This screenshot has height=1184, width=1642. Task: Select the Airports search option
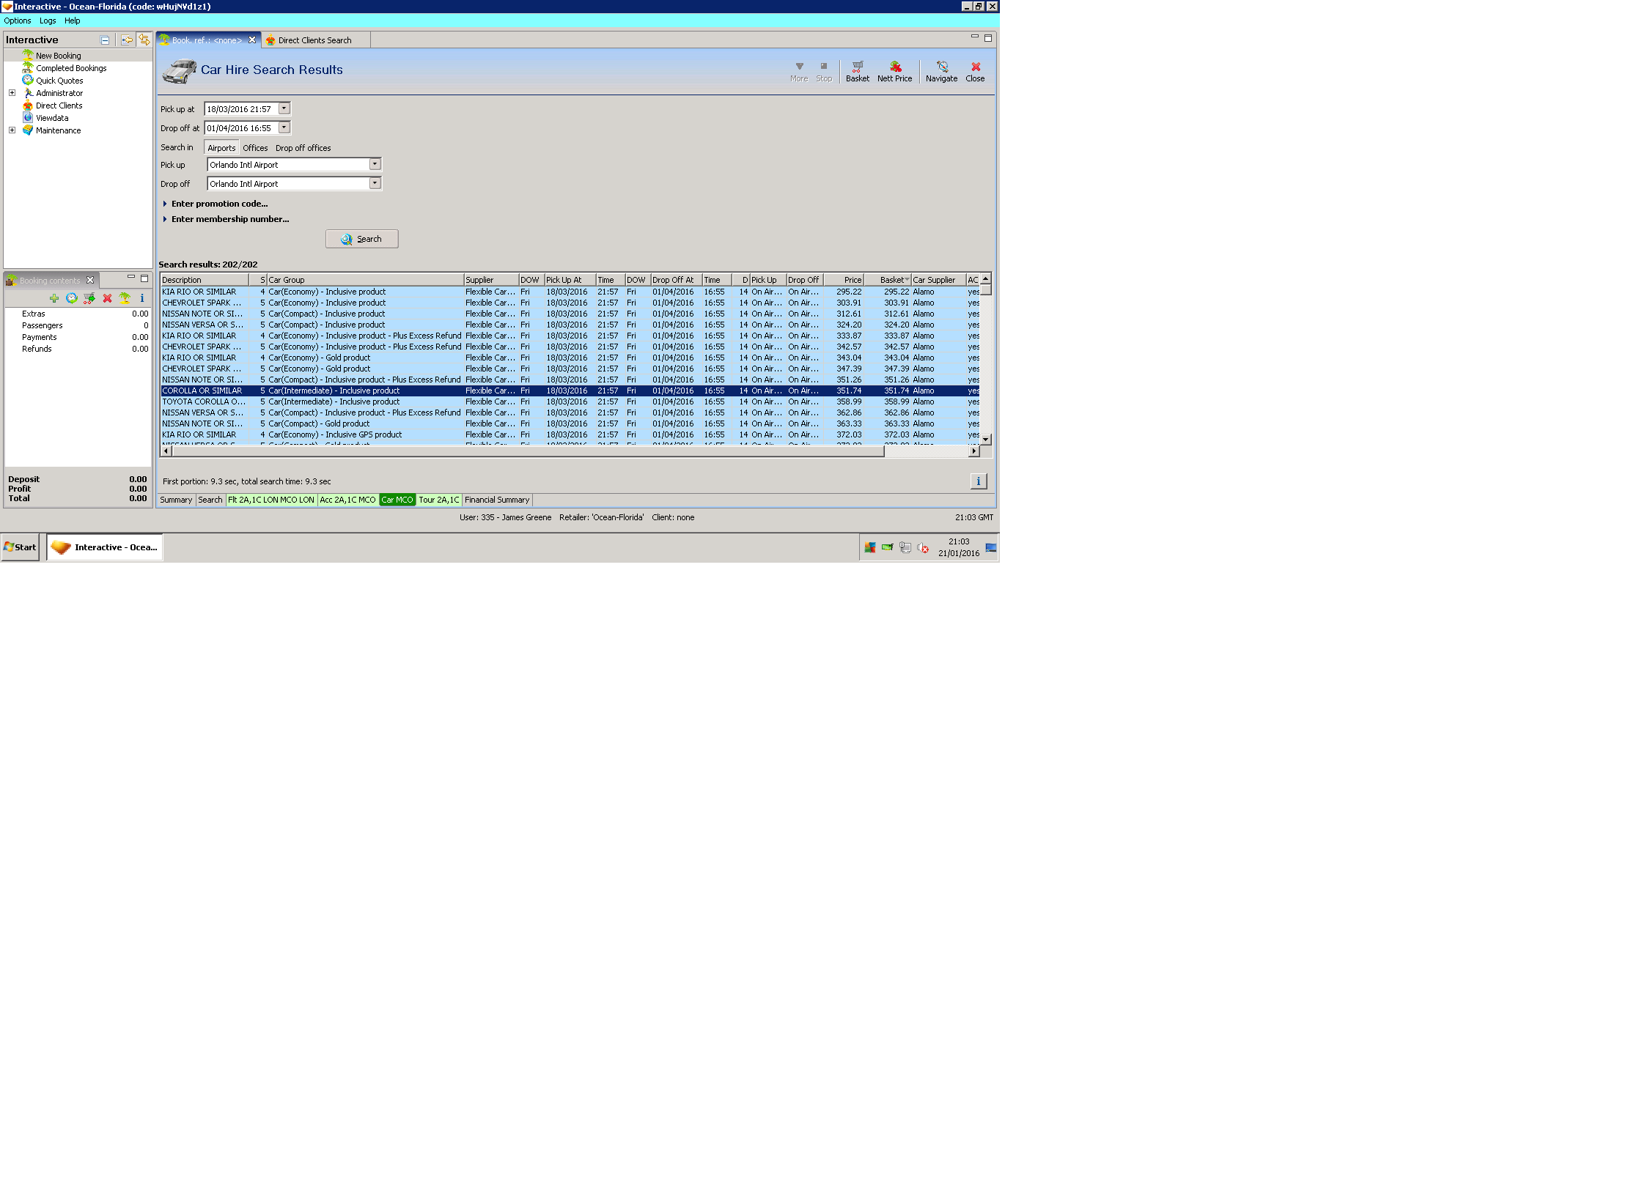[221, 148]
